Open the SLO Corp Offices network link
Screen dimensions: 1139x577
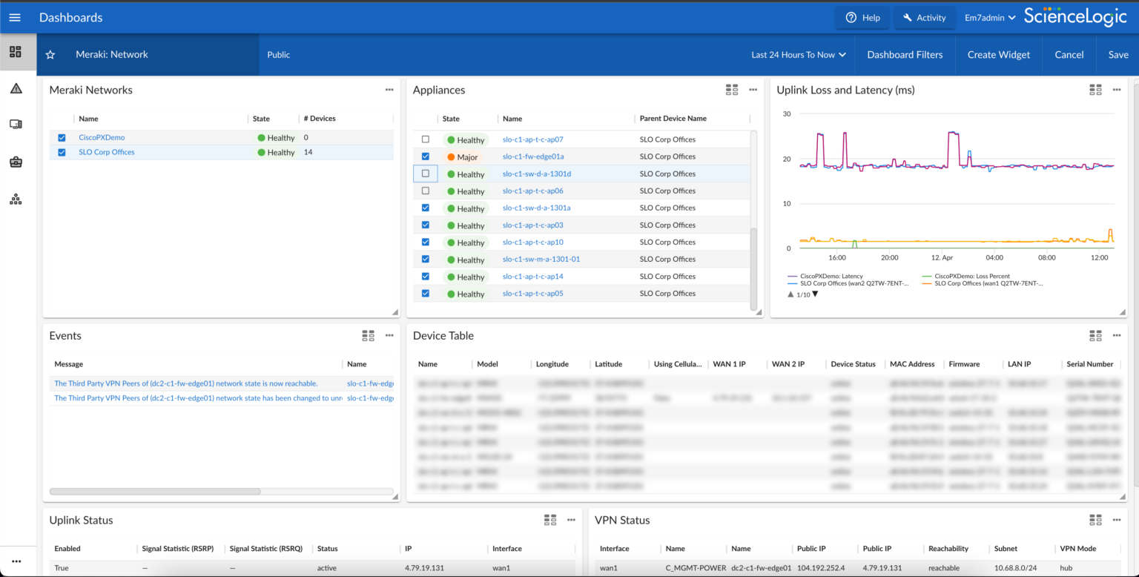(106, 152)
